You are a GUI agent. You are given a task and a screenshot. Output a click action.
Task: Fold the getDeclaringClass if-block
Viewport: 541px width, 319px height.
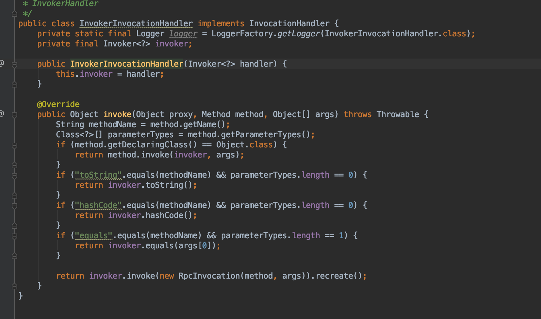14,145
